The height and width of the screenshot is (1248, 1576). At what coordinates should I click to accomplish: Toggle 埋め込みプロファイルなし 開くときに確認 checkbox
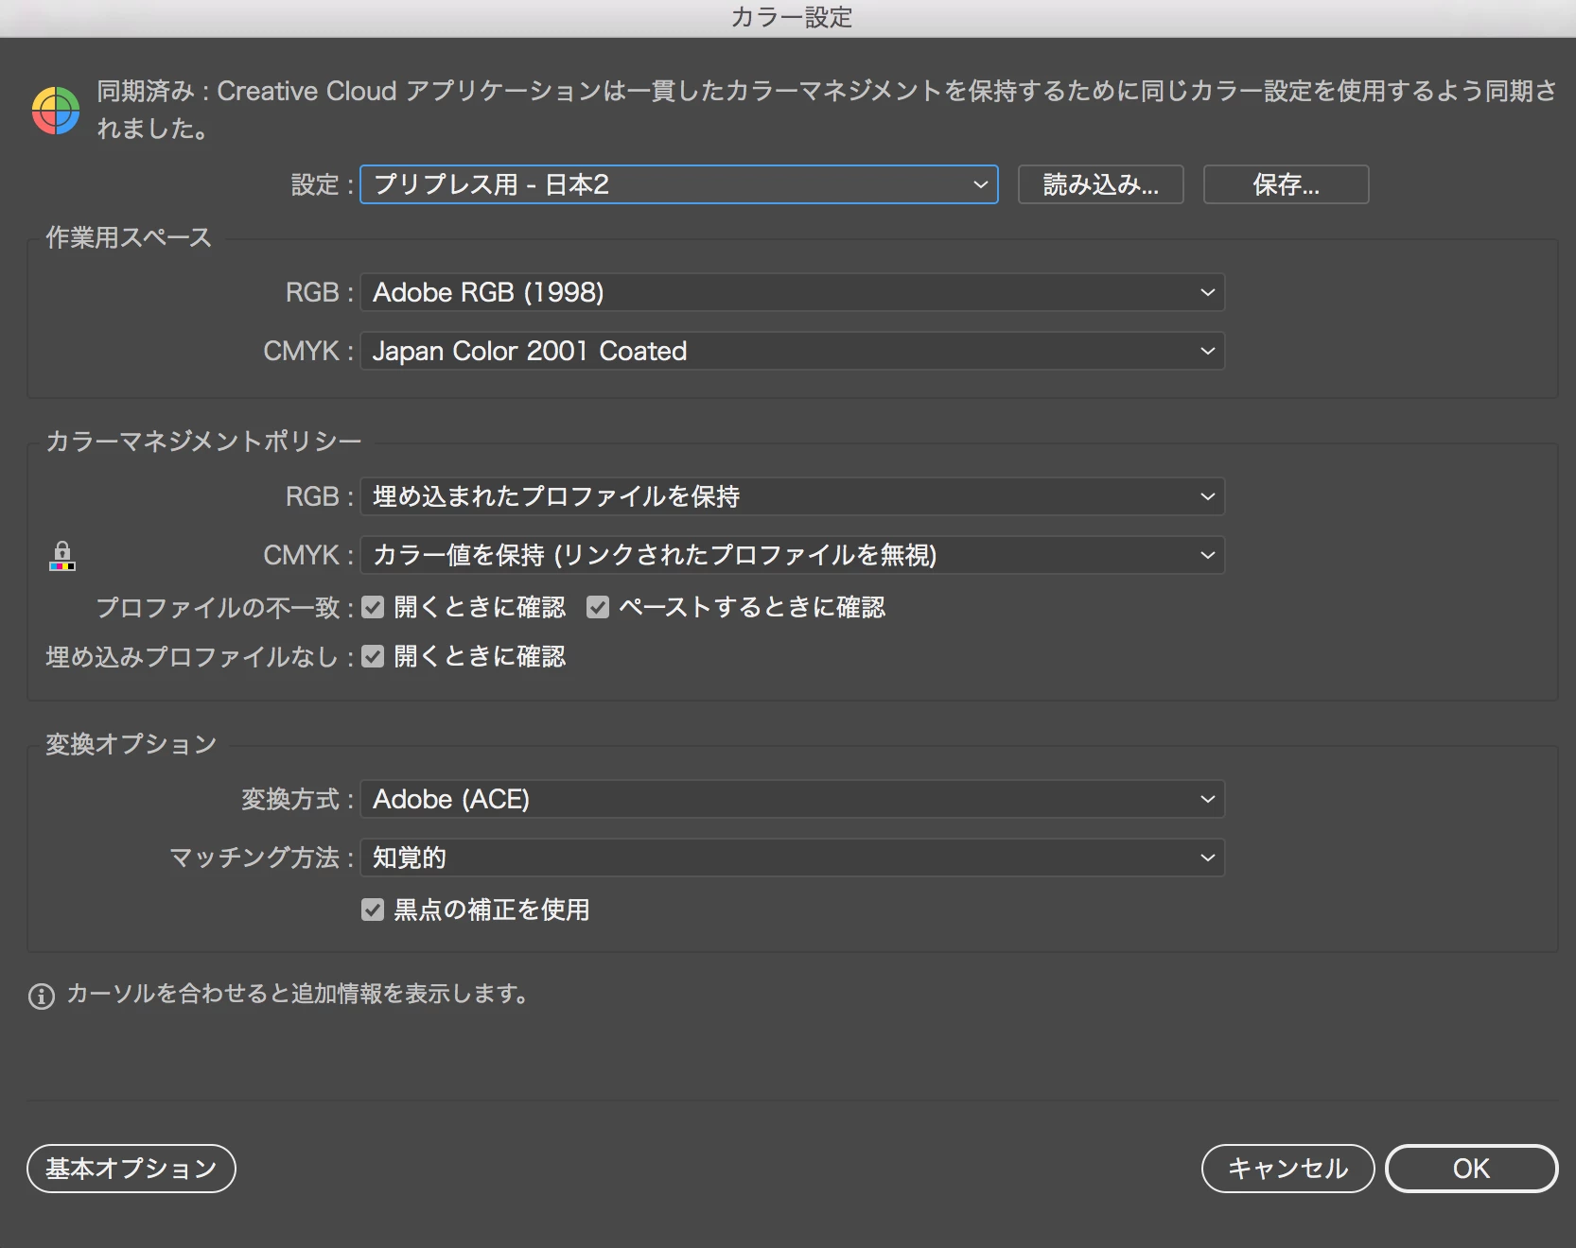373,656
